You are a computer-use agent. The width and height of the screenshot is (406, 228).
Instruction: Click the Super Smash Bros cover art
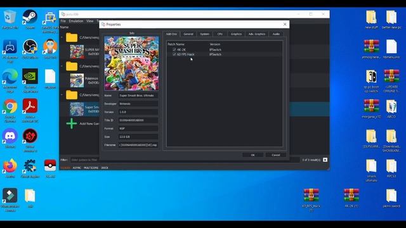point(131,63)
